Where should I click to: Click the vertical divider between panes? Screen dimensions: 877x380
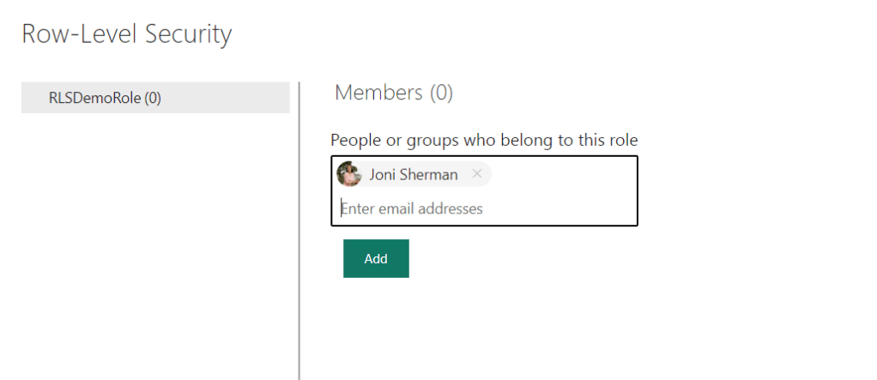click(x=299, y=230)
